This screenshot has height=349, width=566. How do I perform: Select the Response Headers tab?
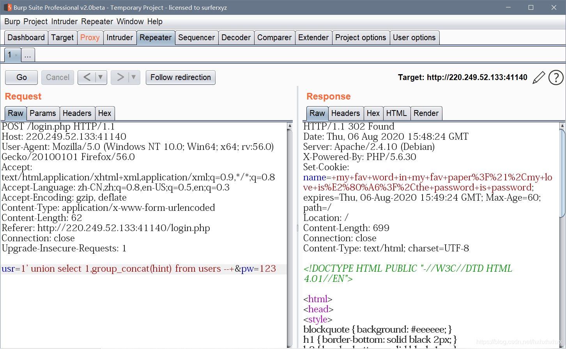[345, 113]
